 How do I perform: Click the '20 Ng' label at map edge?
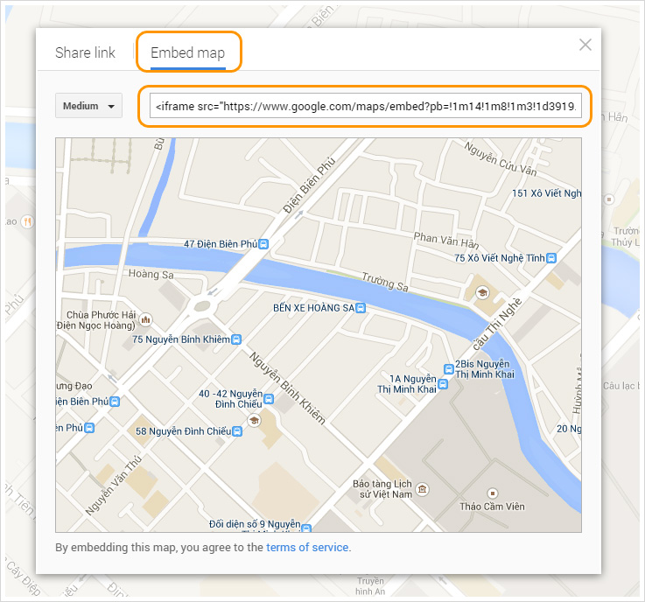point(569,429)
